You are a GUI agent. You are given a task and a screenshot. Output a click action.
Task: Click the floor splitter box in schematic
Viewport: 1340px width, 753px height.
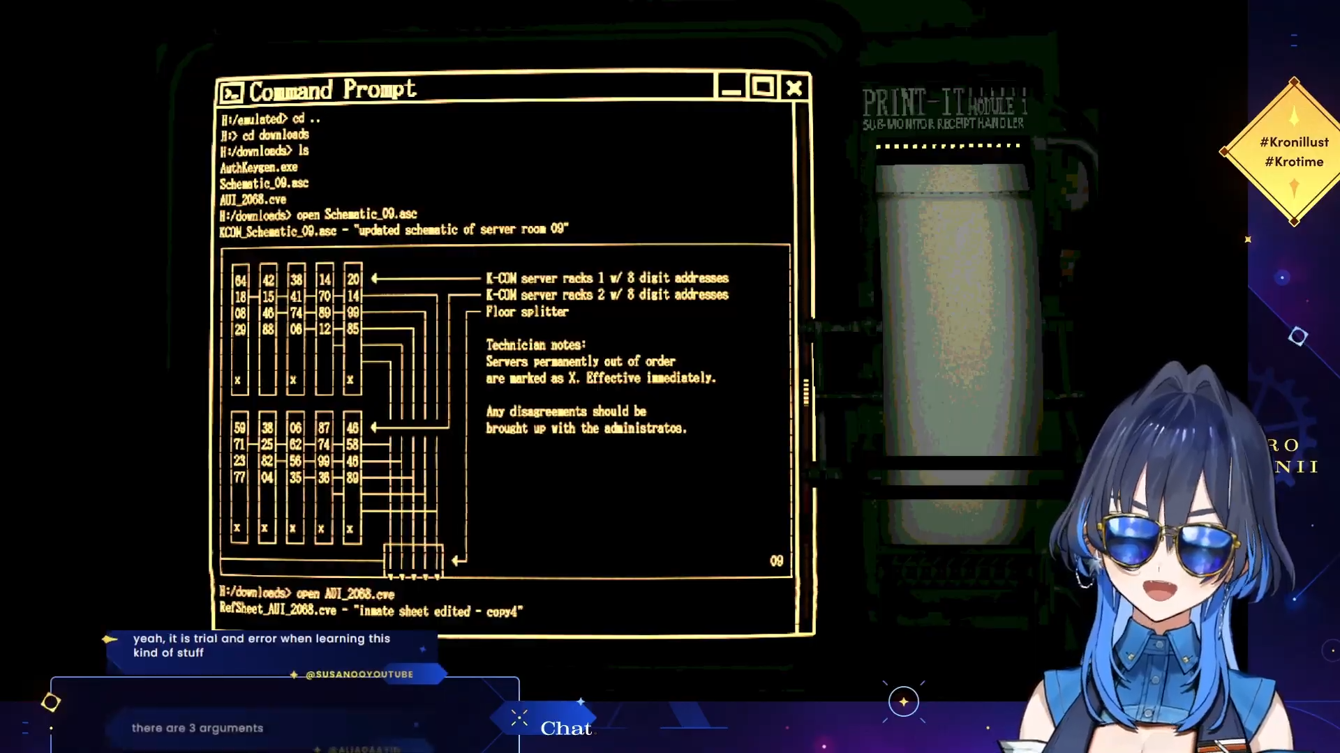(x=413, y=559)
